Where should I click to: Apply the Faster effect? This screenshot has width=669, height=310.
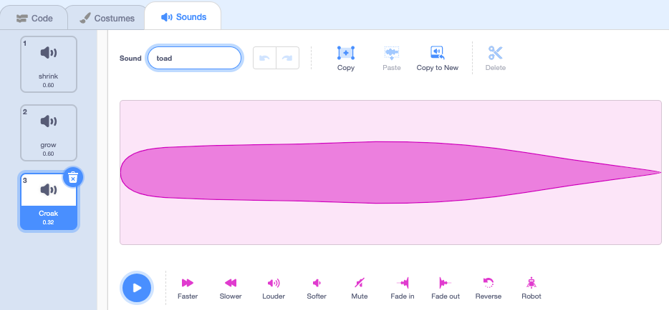point(188,289)
